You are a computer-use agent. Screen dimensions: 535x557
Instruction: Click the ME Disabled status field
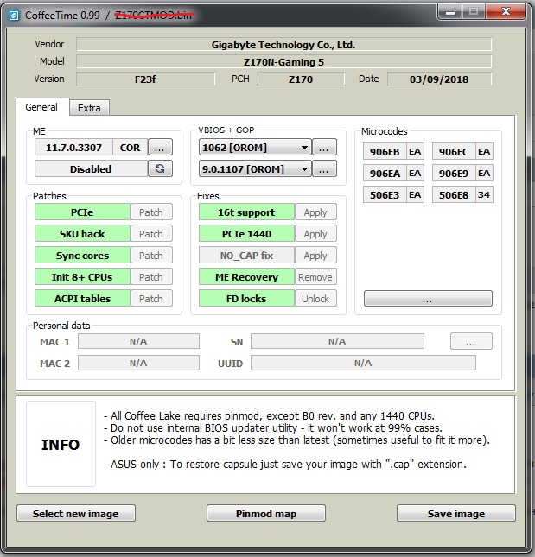pyautogui.click(x=91, y=168)
